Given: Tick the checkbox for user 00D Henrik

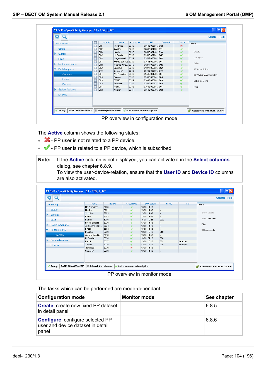Looking at the screenshot, I should coord(96,52).
